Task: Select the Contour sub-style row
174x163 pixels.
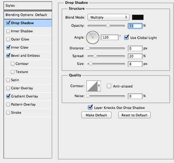Action: click(x=28, y=64)
